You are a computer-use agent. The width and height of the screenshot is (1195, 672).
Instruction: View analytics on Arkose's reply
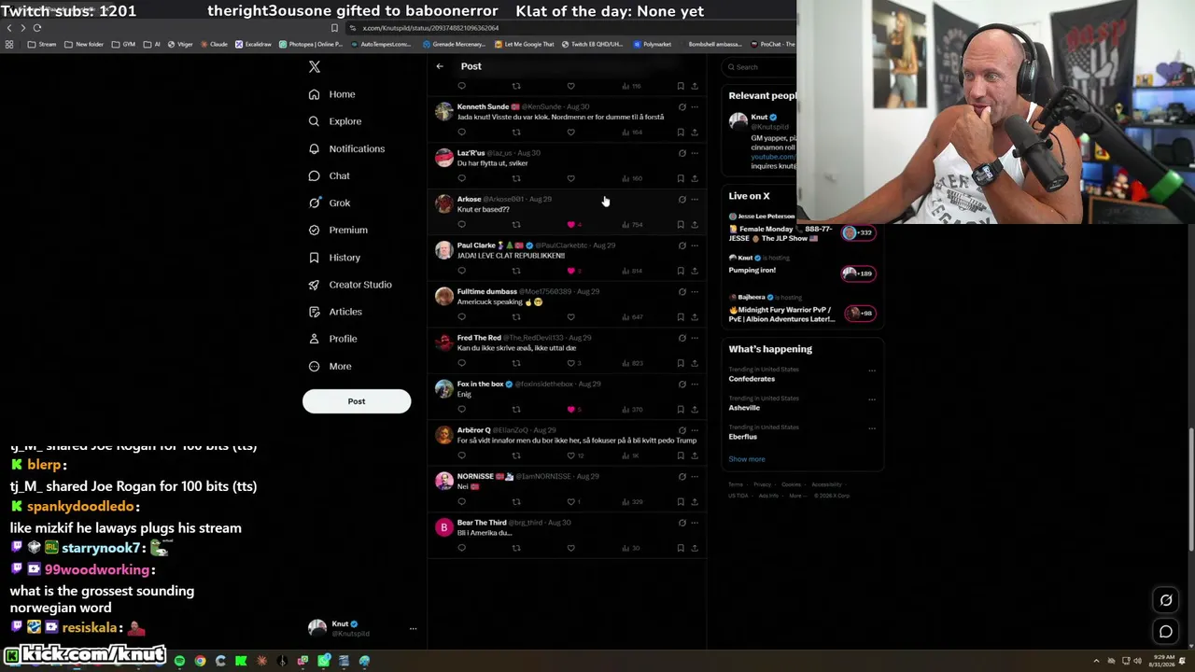633,224
